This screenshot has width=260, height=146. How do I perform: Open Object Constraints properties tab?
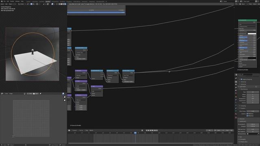point(236,108)
